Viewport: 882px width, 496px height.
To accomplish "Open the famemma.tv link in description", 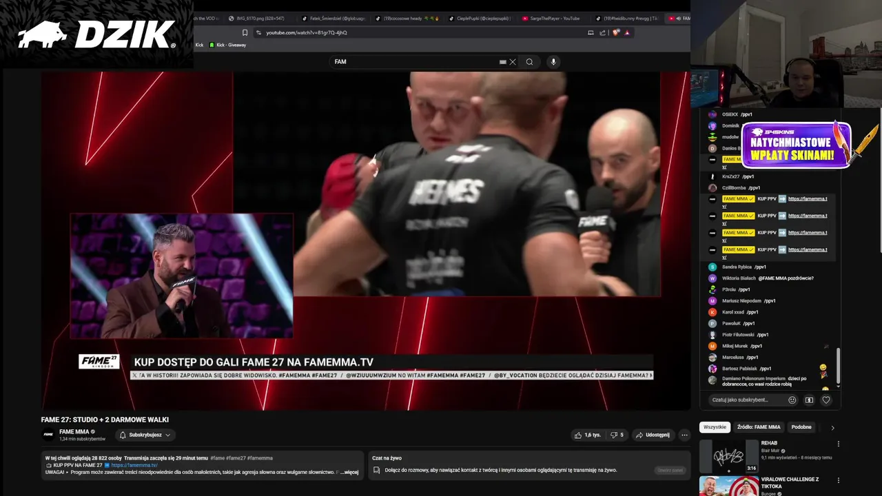I will pyautogui.click(x=134, y=466).
